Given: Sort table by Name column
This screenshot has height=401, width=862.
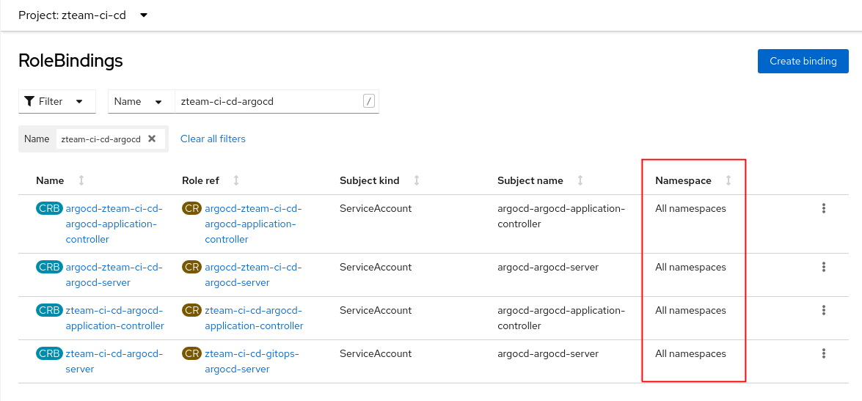Looking at the screenshot, I should (50, 180).
